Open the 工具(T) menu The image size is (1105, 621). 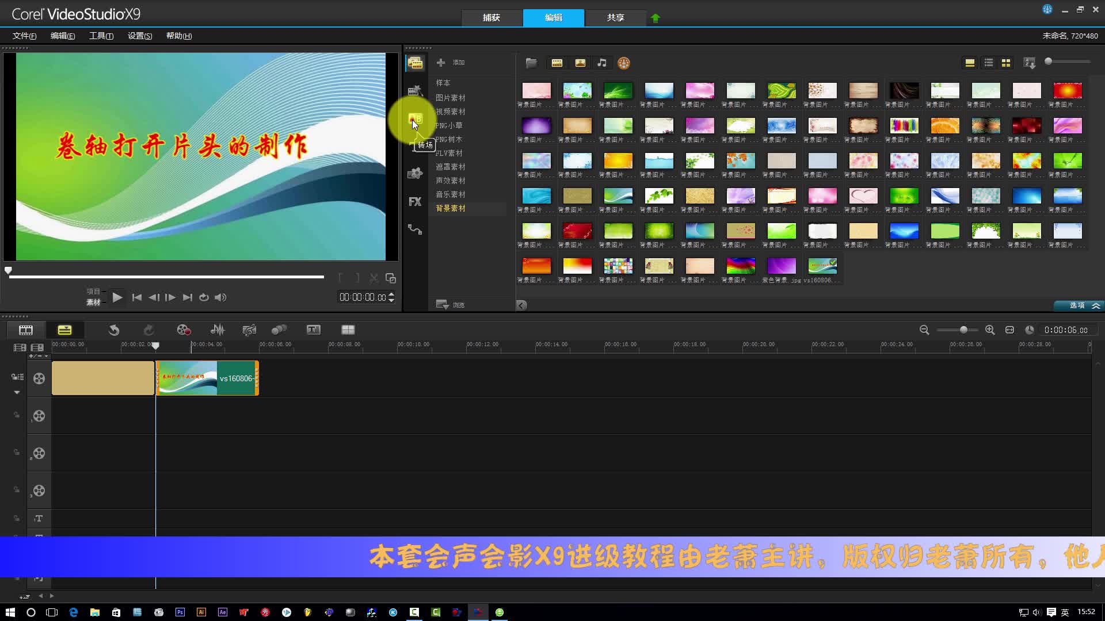click(101, 36)
